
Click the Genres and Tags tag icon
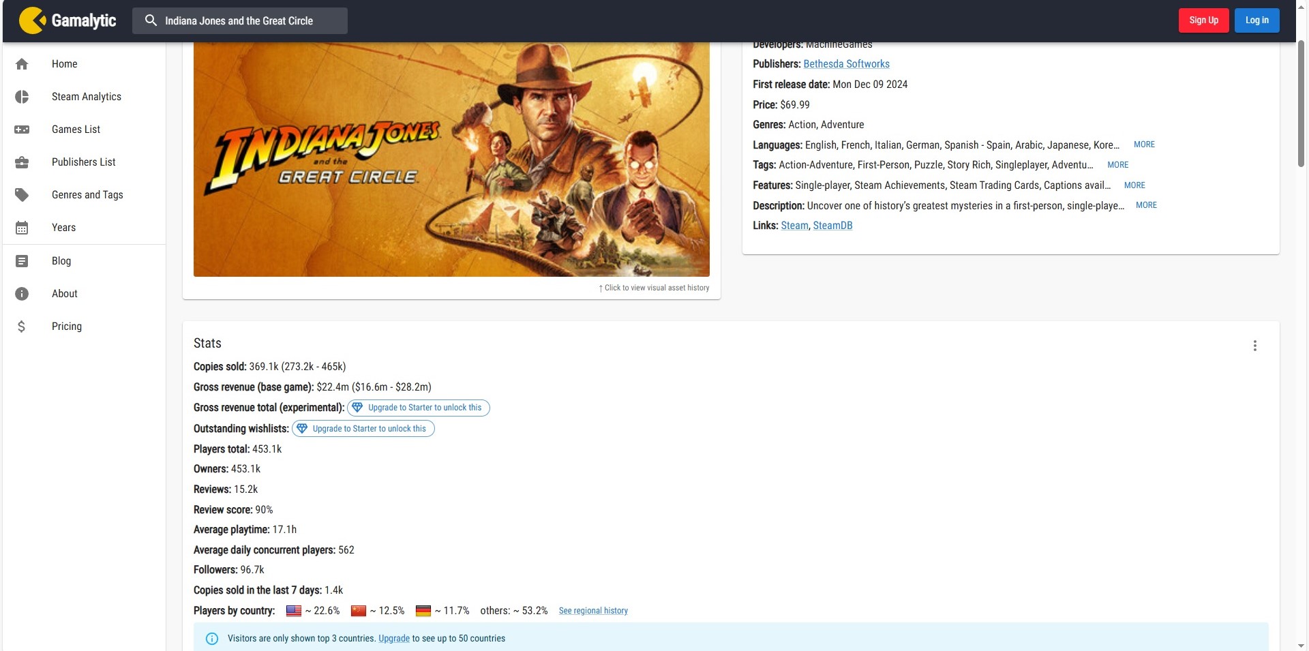point(22,195)
